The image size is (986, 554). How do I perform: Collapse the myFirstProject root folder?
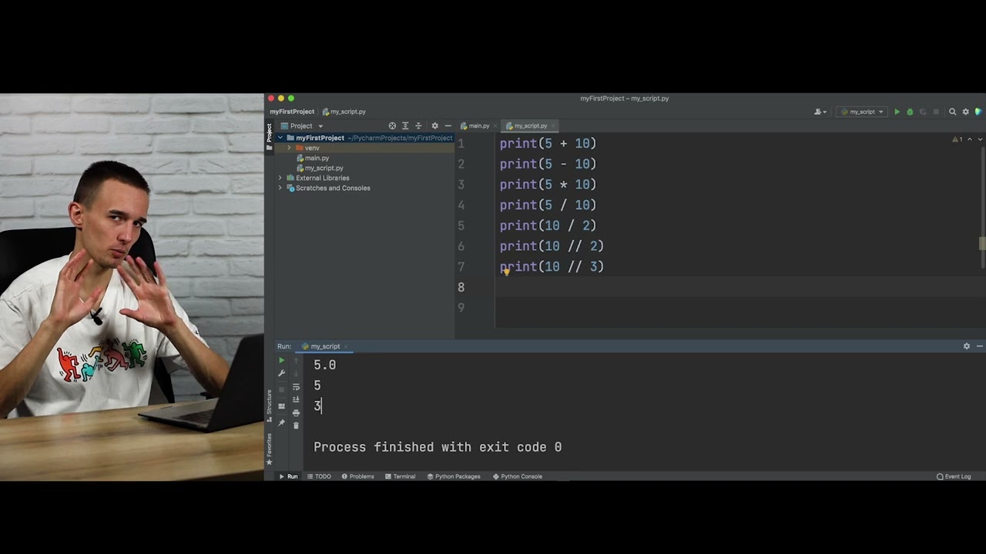[x=280, y=138]
